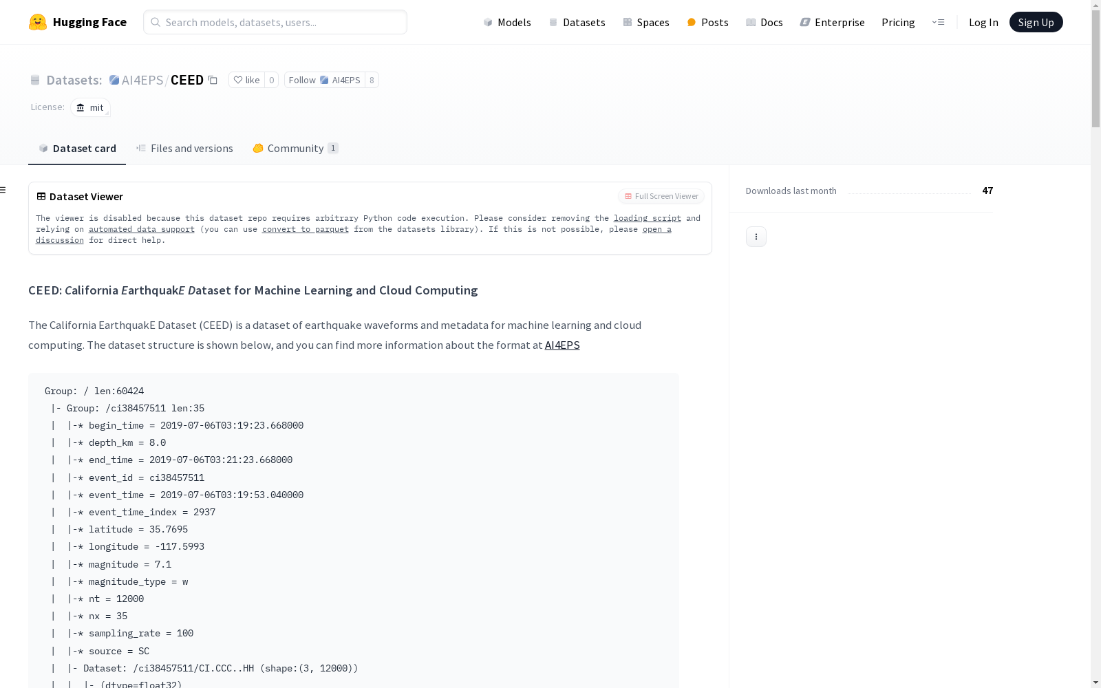Click the Sign Up button
This screenshot has width=1101, height=688.
point(1036,22)
